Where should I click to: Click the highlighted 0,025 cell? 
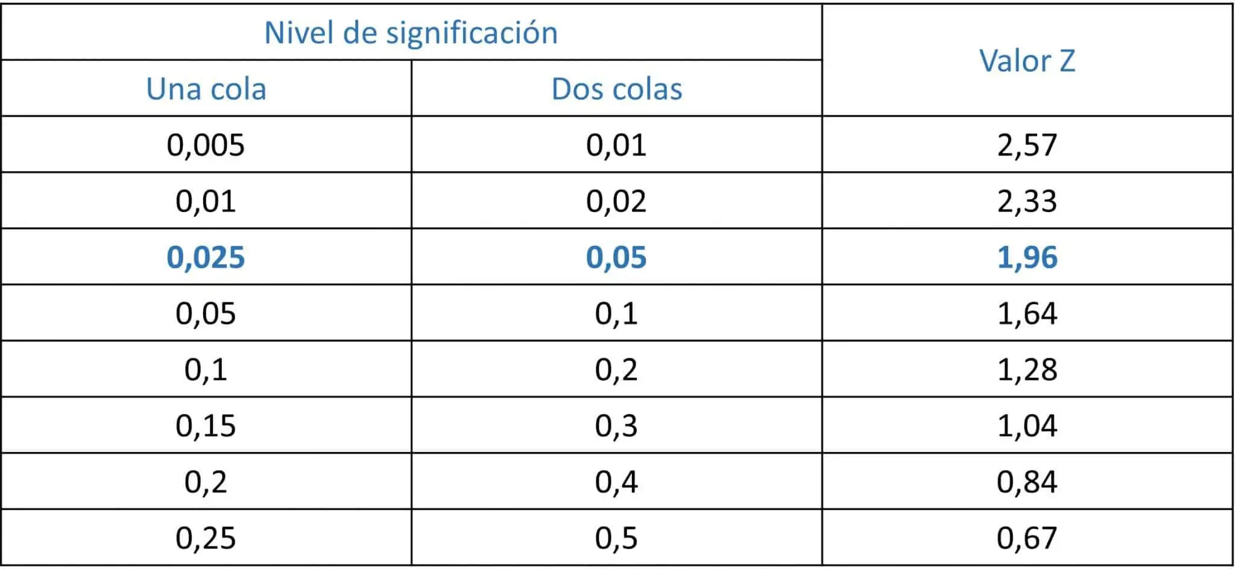point(206,257)
